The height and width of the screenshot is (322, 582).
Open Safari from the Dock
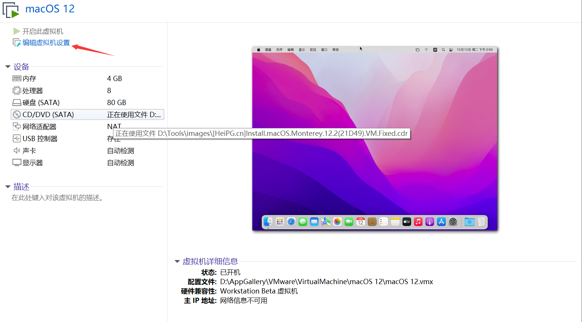(x=291, y=222)
